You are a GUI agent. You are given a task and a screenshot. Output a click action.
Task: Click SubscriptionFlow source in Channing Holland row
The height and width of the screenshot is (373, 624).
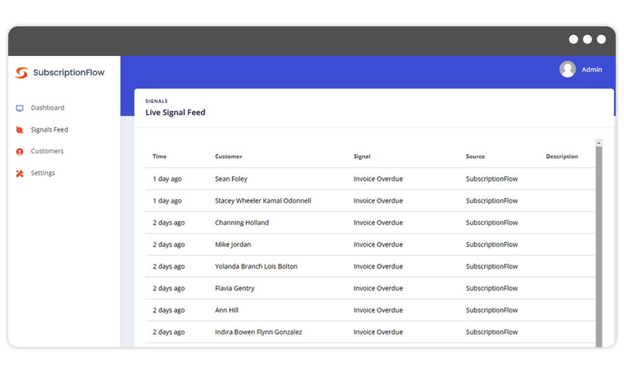(492, 223)
